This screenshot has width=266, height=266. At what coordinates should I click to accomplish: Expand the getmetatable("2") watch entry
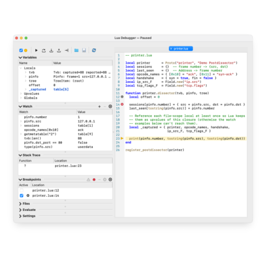click(x=21, y=134)
